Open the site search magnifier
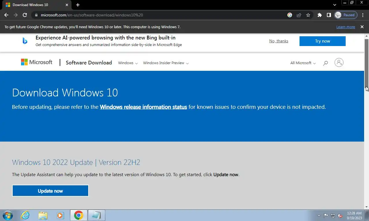Screen dimensions: 369x221 pyautogui.click(x=325, y=63)
